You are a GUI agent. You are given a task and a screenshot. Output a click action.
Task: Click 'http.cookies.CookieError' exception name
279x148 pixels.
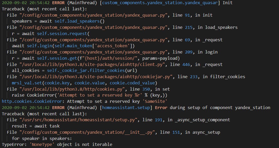click(x=32, y=101)
